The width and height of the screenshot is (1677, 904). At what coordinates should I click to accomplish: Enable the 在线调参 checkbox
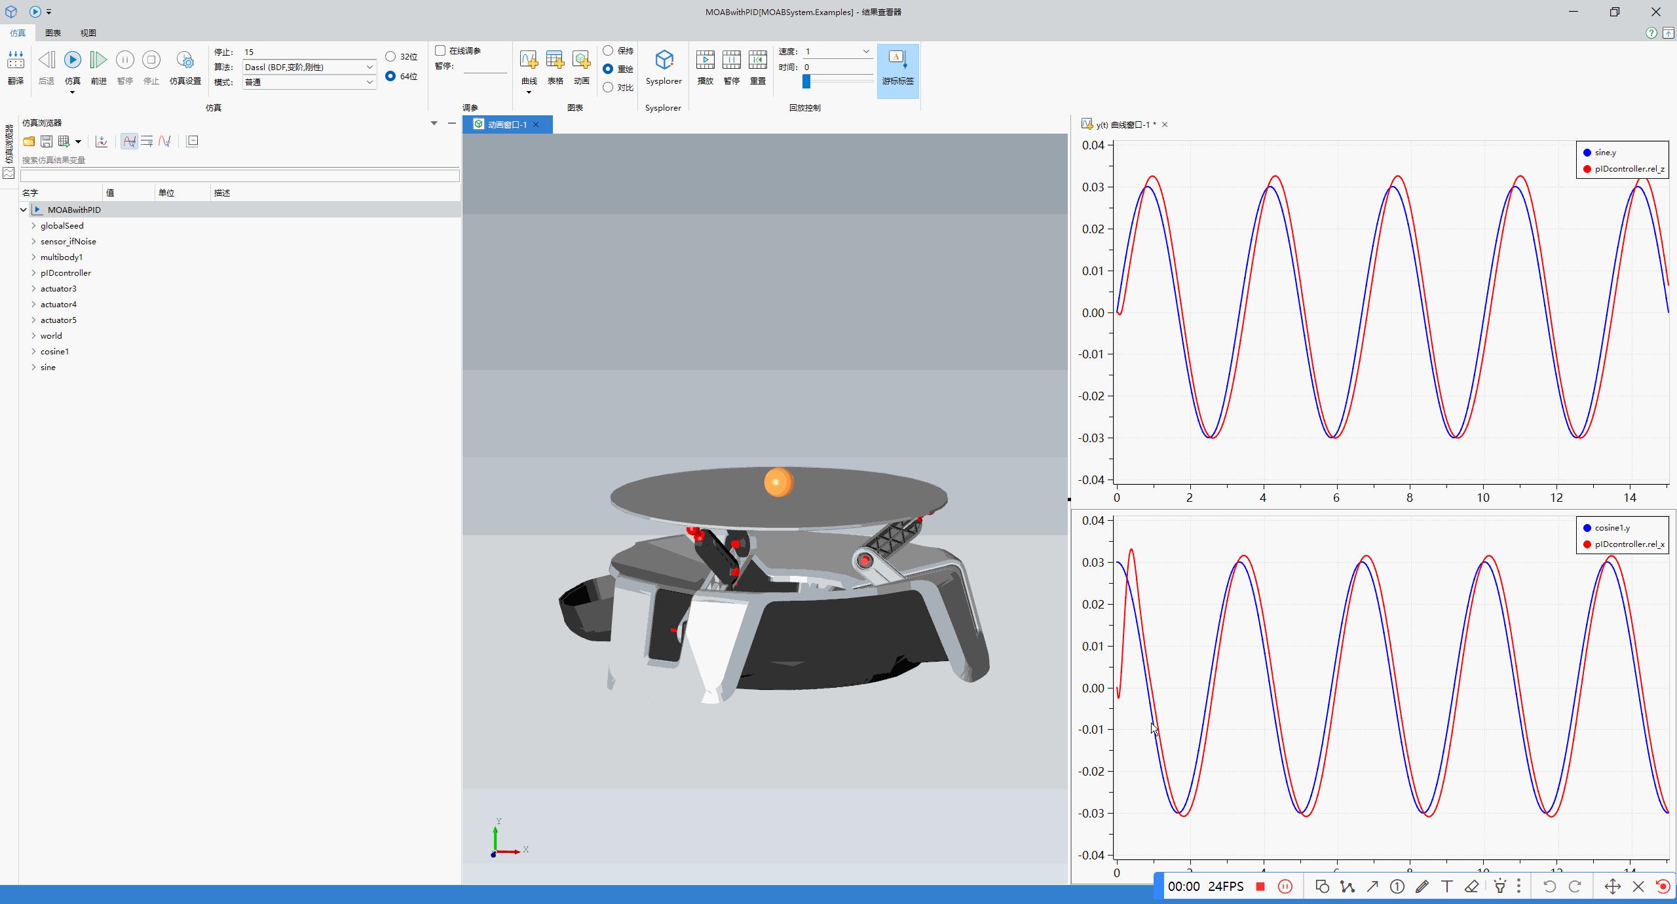click(440, 50)
